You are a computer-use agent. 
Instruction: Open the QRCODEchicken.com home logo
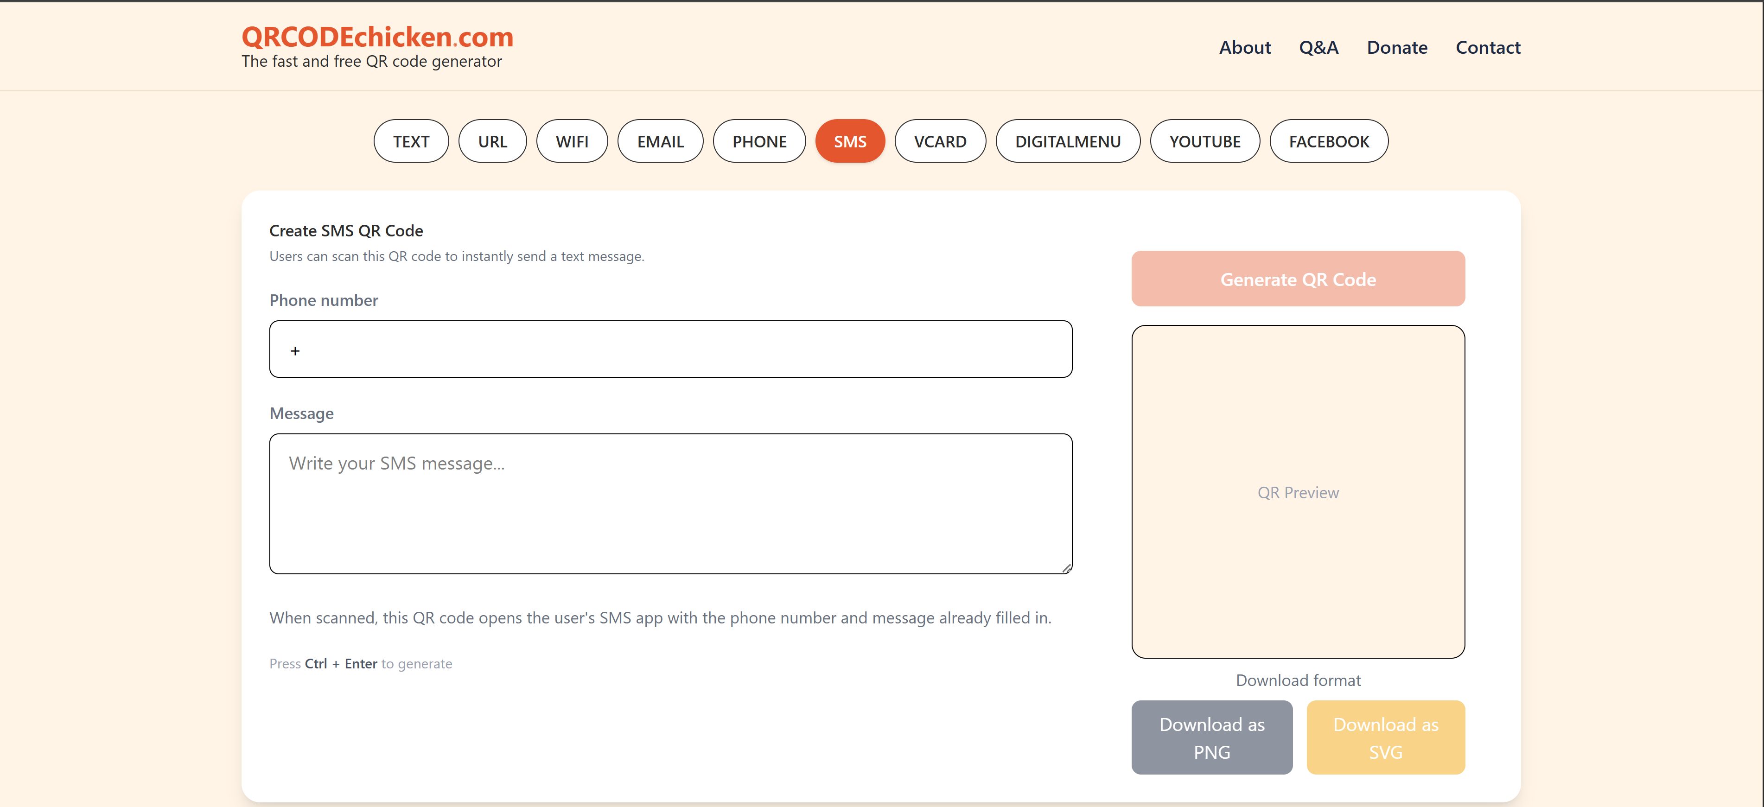[377, 37]
